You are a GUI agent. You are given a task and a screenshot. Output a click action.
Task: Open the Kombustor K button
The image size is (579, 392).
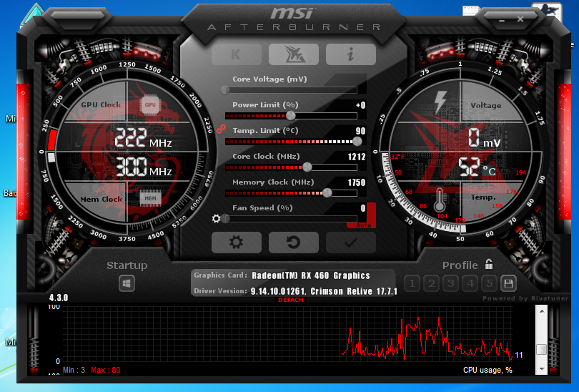coord(237,54)
